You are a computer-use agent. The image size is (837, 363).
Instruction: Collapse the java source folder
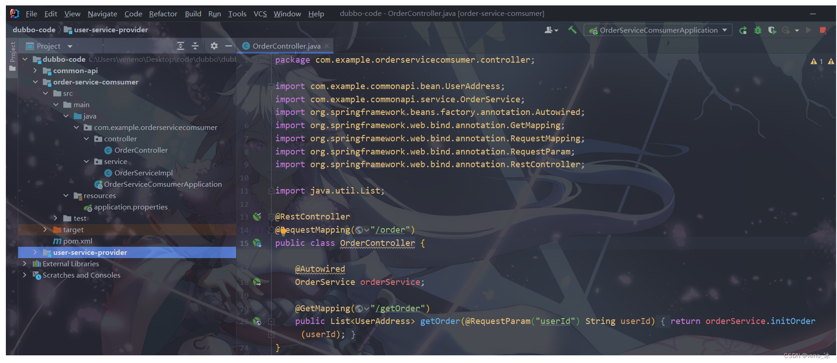66,116
